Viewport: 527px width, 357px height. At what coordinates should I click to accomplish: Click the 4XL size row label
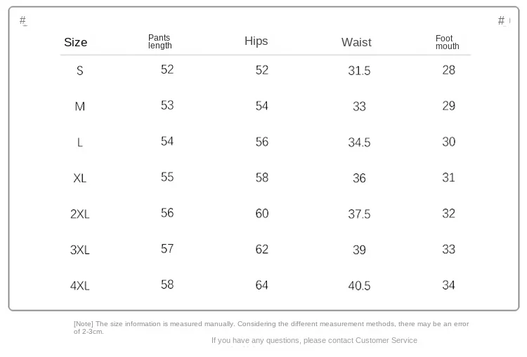click(x=80, y=285)
